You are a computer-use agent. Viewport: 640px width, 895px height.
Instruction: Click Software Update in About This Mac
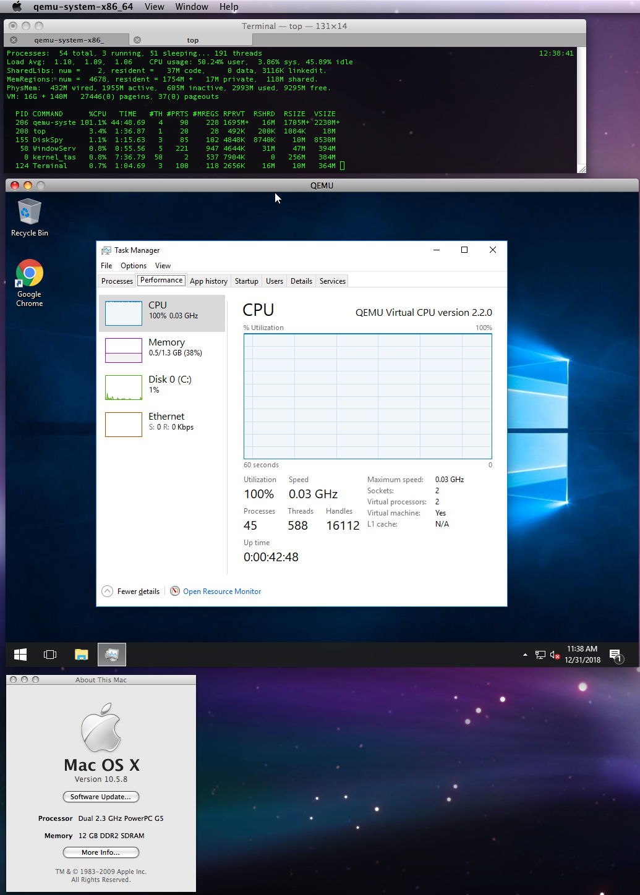pos(101,797)
